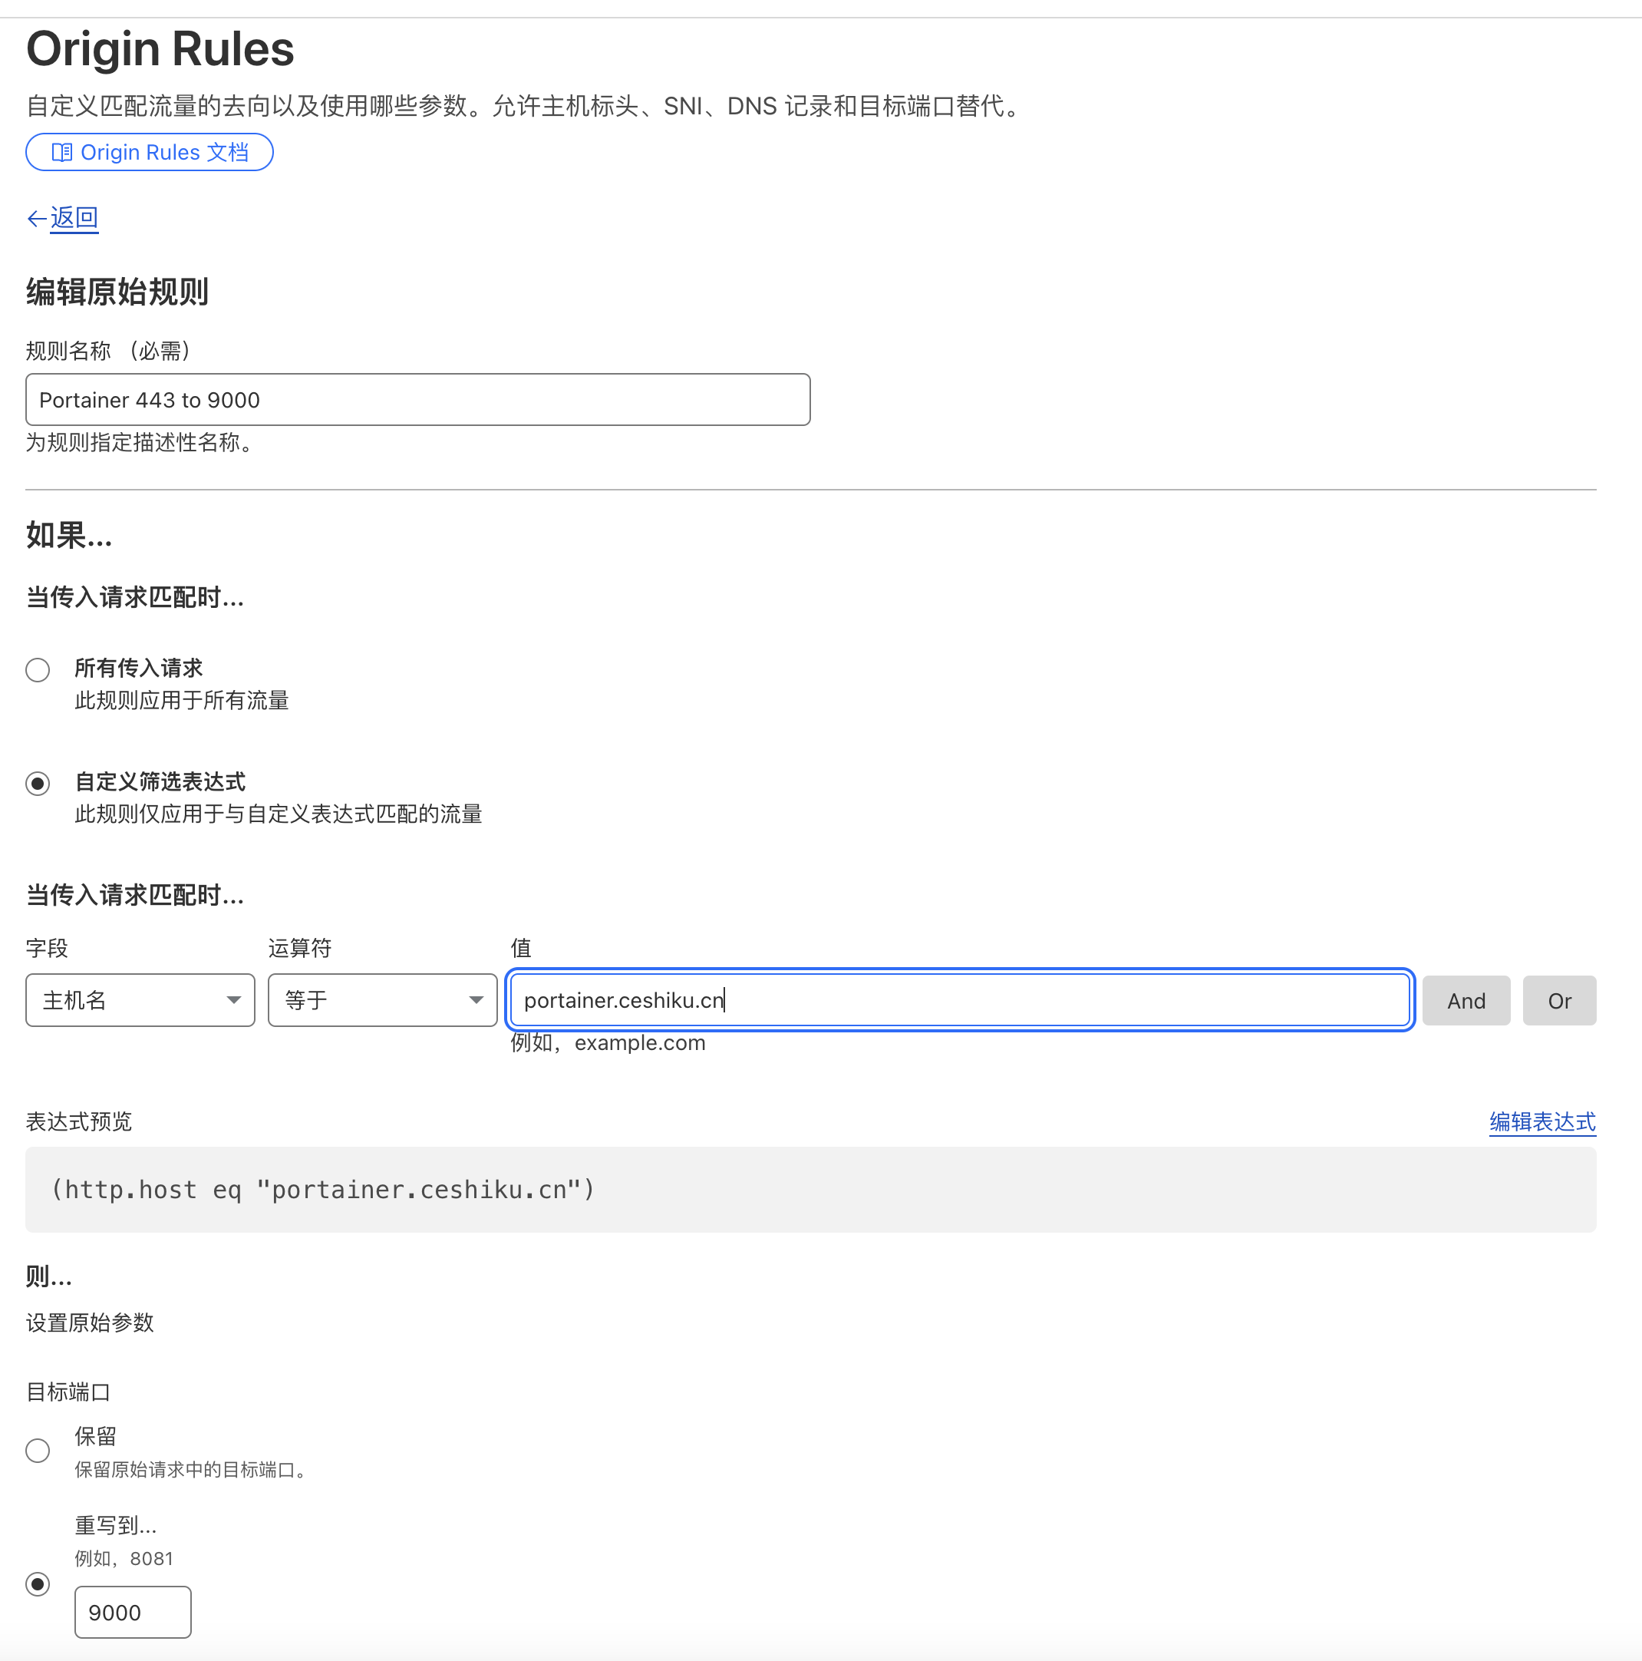Click the 设置原始参数 label

91,1323
